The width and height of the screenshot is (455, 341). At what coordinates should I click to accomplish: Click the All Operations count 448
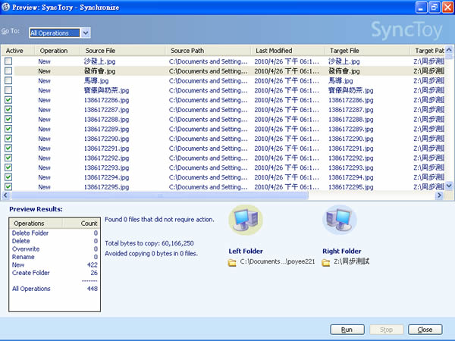93,289
